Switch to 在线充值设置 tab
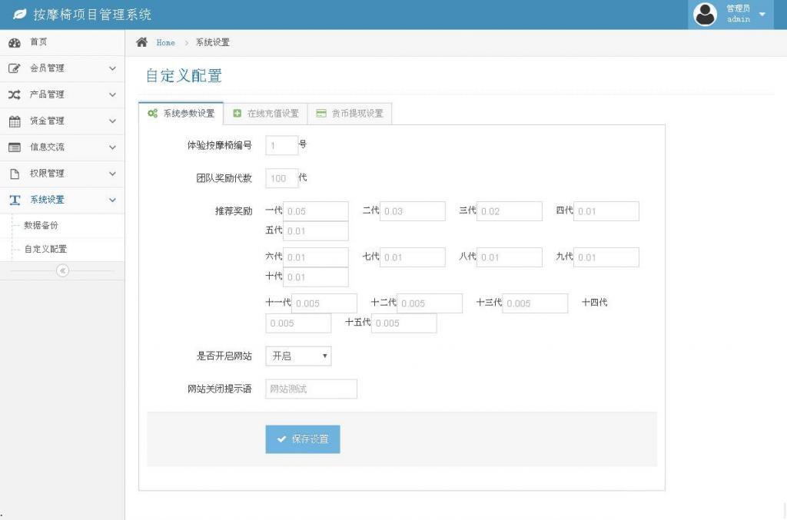 pos(265,114)
